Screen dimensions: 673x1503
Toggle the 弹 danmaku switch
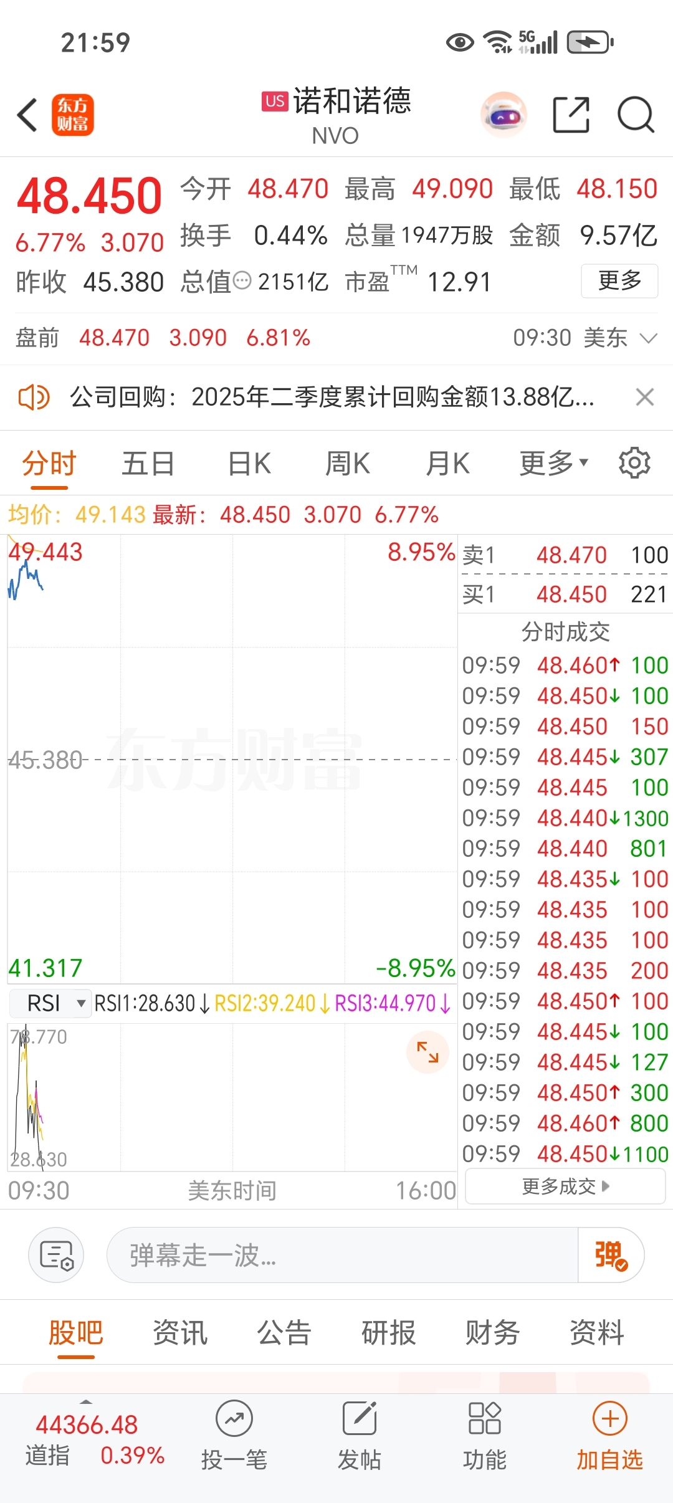(x=611, y=1255)
